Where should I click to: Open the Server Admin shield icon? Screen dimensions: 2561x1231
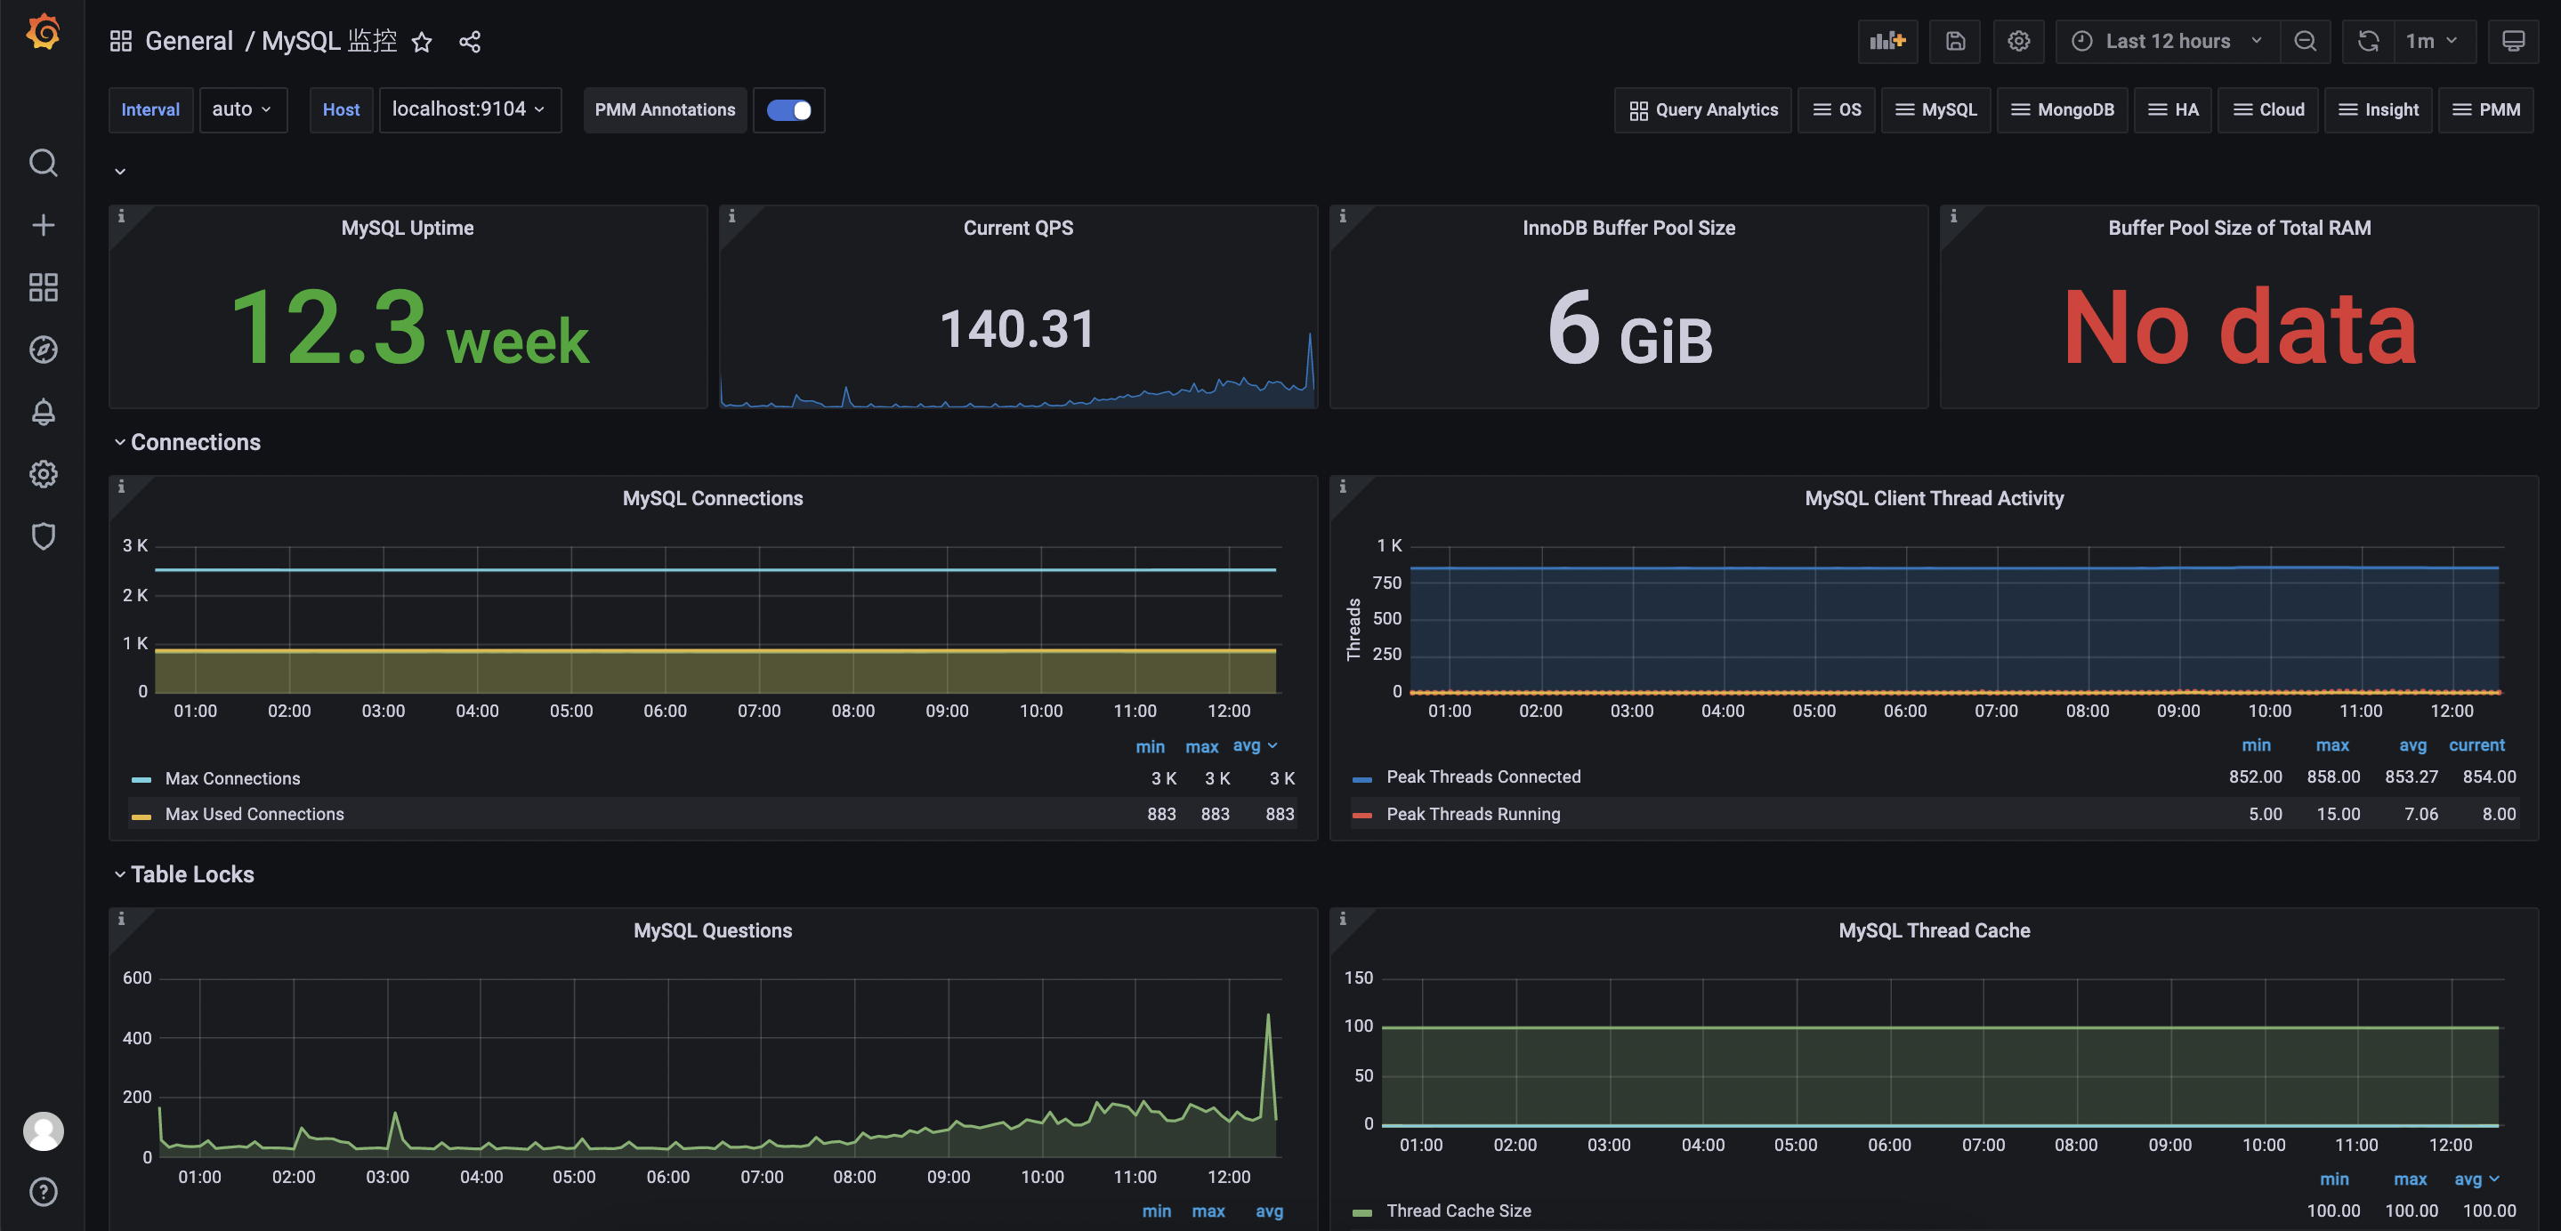point(43,536)
